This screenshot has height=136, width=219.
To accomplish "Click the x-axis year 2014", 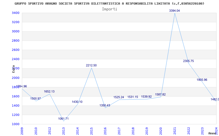I will tap(77, 131).
